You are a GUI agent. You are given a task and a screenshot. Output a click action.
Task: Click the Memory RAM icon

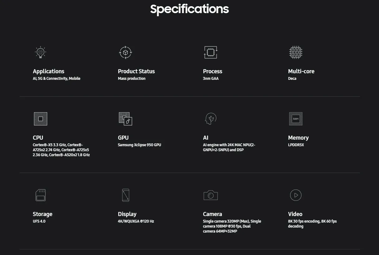pyautogui.click(x=296, y=119)
